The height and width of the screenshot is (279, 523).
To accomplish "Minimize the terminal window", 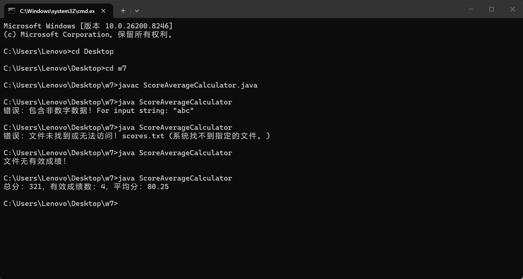I will click(471, 9).
